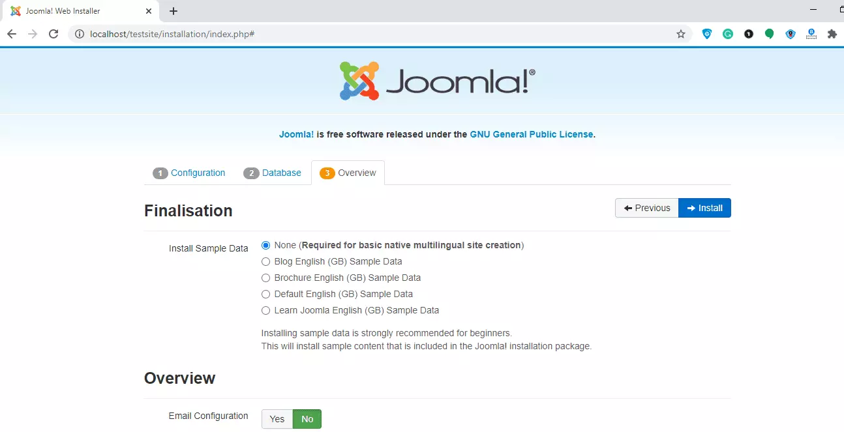Click the Email Configuration label
This screenshot has width=844, height=432.
[209, 416]
